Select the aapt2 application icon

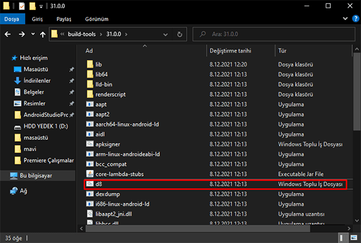(x=90, y=114)
